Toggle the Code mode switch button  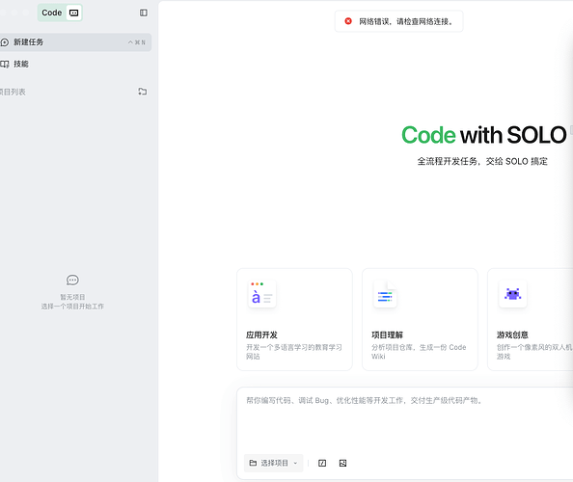(x=60, y=13)
